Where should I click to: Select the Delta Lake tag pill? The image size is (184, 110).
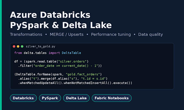pyautogui.click(x=76, y=98)
